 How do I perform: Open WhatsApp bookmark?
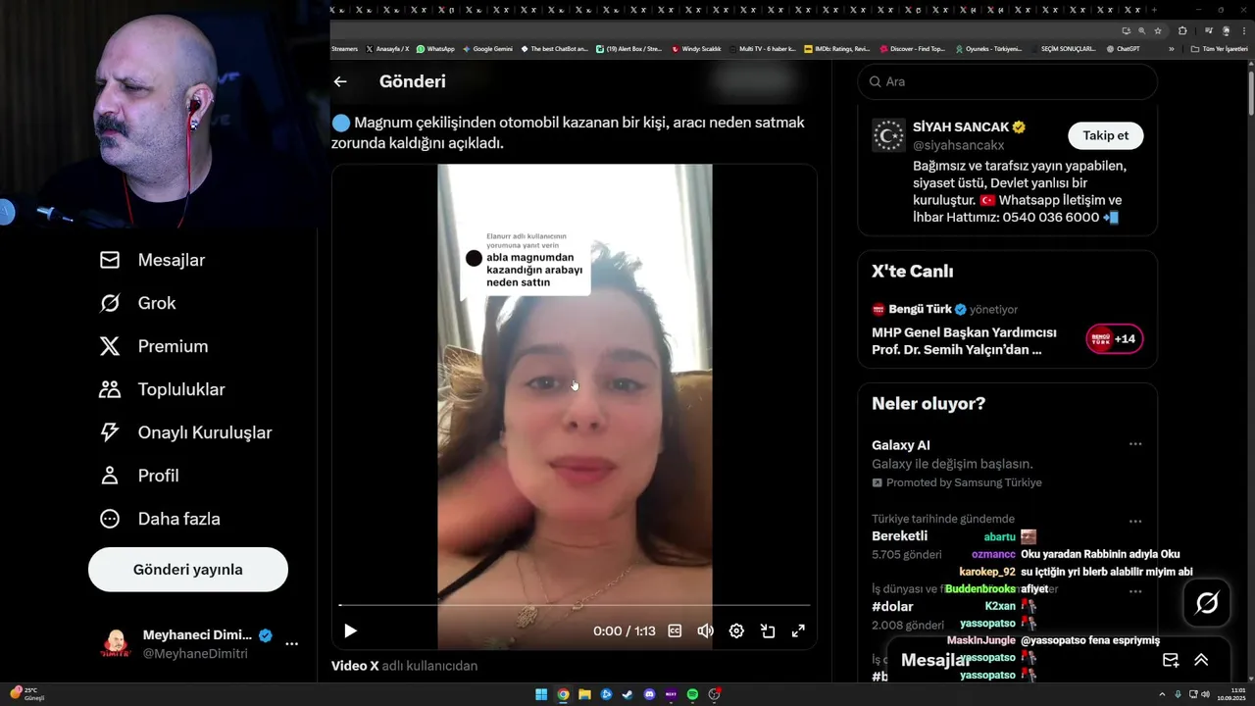(435, 48)
